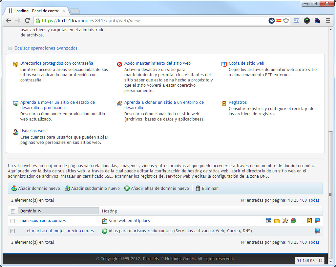Viewport: 336px width, 267px height.
Task: Click the IP extension icon in the address bar
Action: [271, 21]
